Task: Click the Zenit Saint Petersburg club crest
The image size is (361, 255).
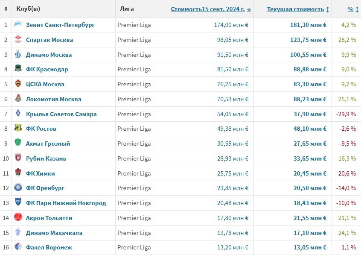Action: click(x=18, y=24)
